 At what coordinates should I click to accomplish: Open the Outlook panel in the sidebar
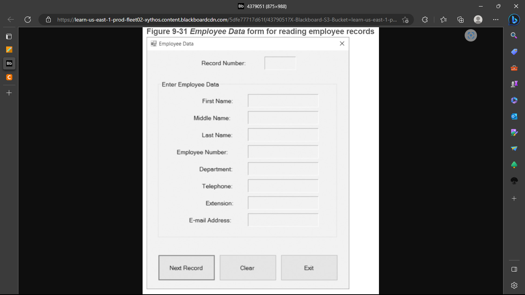514,116
